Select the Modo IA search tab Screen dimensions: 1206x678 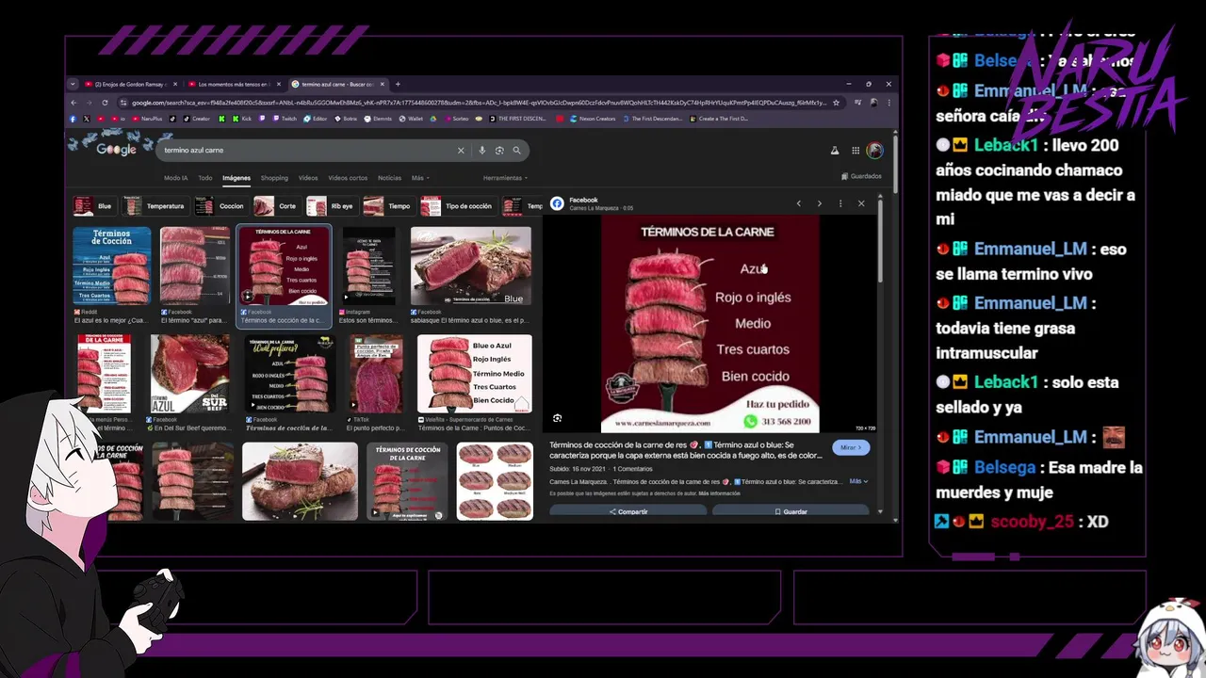click(x=176, y=178)
